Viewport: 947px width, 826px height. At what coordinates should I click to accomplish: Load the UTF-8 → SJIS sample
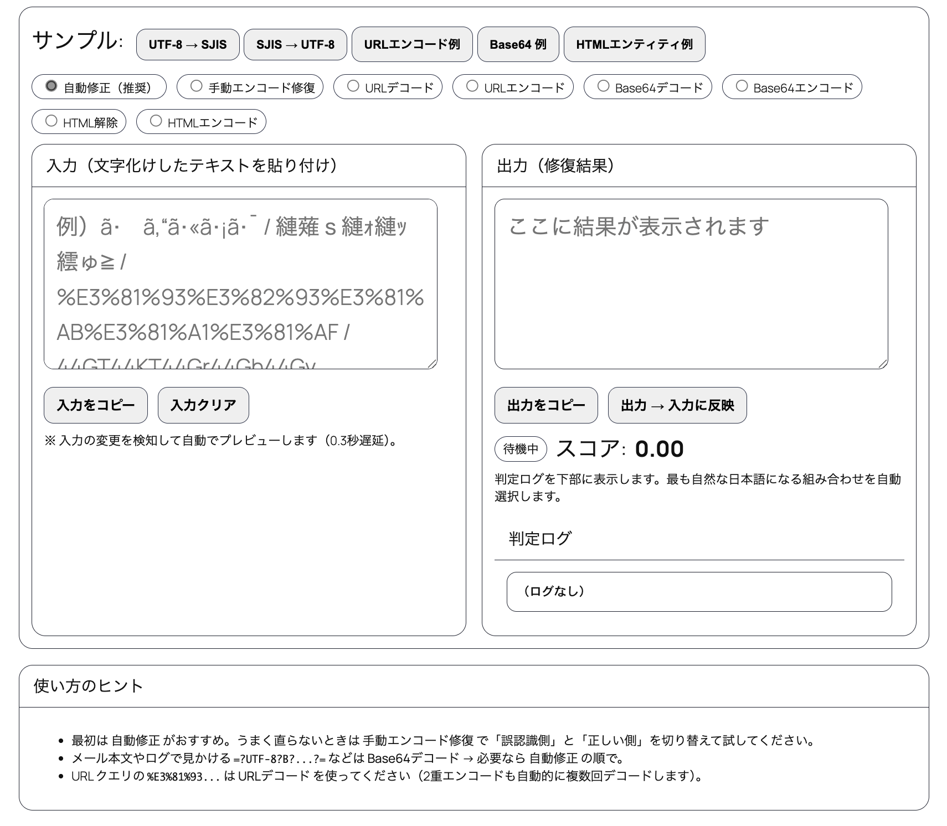click(x=188, y=44)
